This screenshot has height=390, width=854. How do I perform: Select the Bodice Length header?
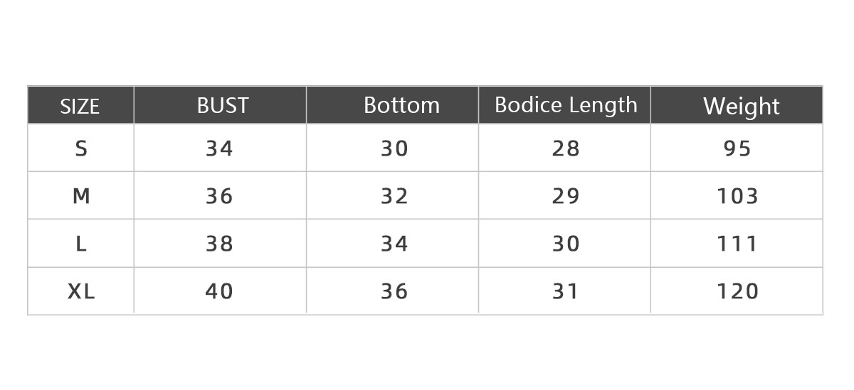pos(566,105)
